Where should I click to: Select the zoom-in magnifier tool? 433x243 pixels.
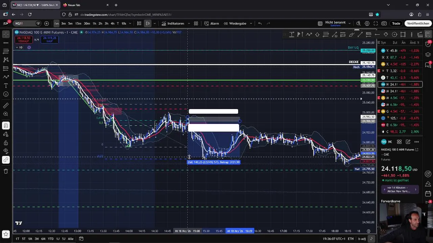tap(6, 114)
